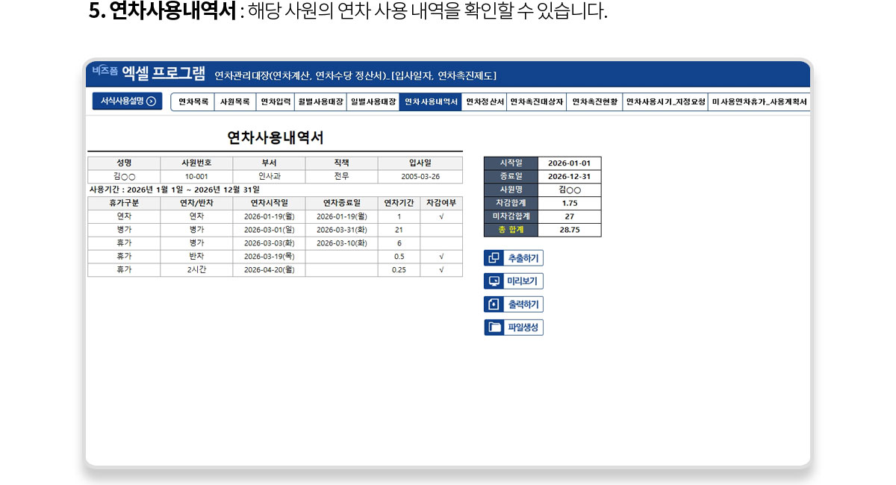896x485 pixels.
Task: Toggle the 차감여부 check for 반차 row
Action: pyautogui.click(x=441, y=257)
